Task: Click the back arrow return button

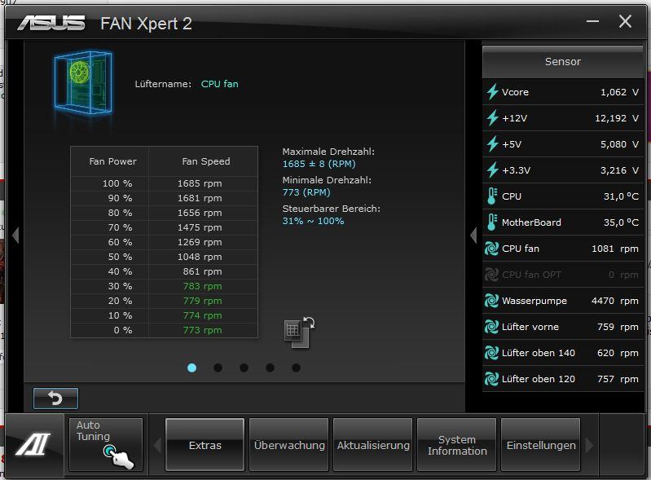Action: [55, 399]
